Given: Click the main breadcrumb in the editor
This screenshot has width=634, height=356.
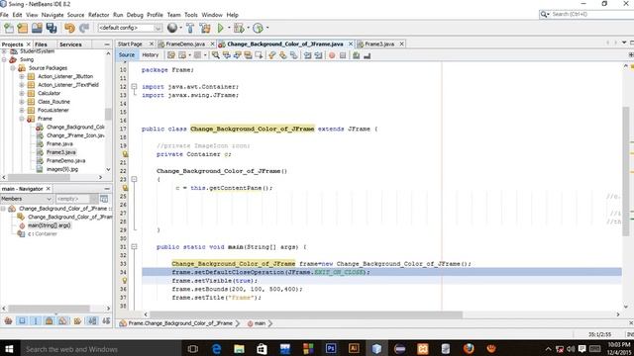Looking at the screenshot, I should tap(260, 323).
